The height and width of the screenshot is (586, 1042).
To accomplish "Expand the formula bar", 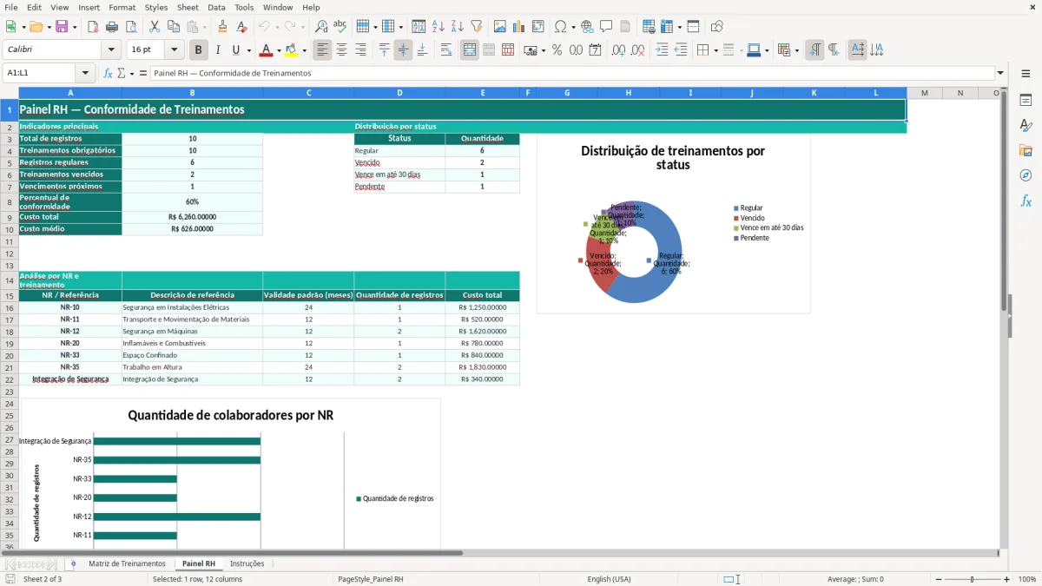I will coord(1000,73).
